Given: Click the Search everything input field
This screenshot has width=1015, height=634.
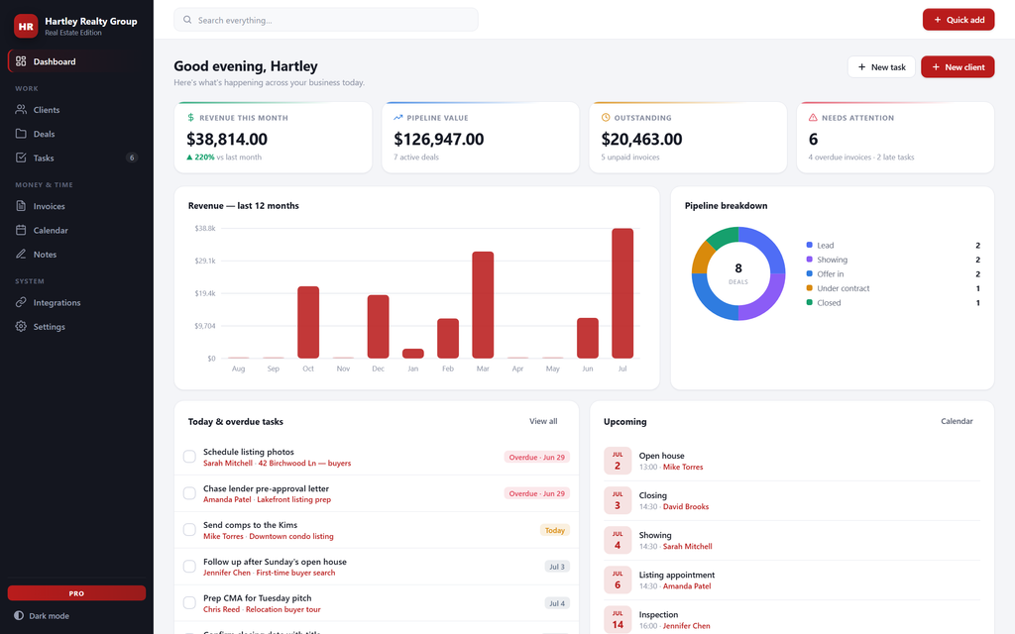Looking at the screenshot, I should pyautogui.click(x=325, y=20).
